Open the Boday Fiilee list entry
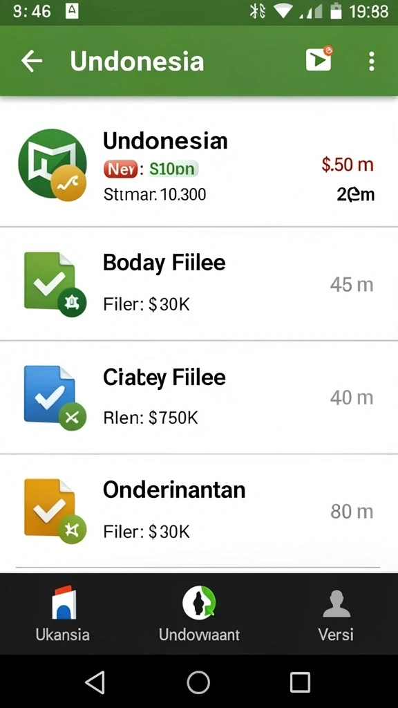Screen dimensions: 398x708 199,283
